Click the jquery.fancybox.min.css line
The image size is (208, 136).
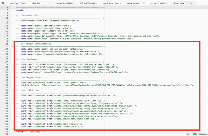tap(71, 103)
